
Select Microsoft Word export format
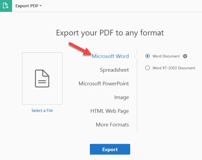(x=110, y=56)
